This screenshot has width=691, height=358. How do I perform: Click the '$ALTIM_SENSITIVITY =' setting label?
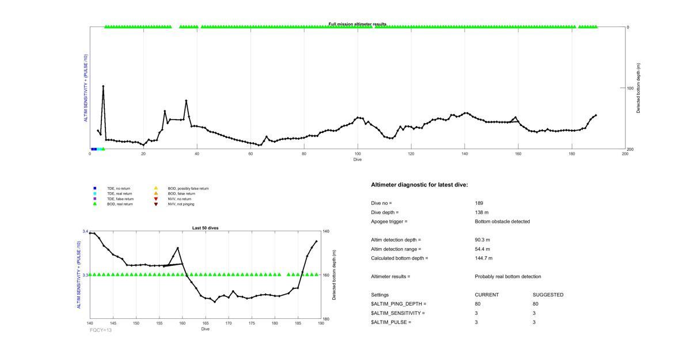point(398,313)
